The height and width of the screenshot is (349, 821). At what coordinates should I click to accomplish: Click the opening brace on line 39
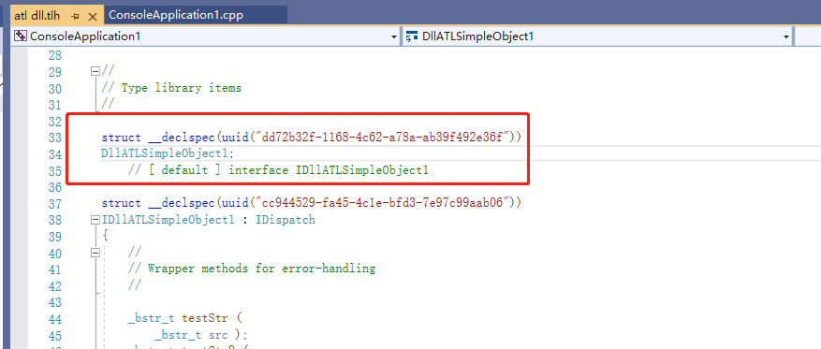click(x=105, y=236)
